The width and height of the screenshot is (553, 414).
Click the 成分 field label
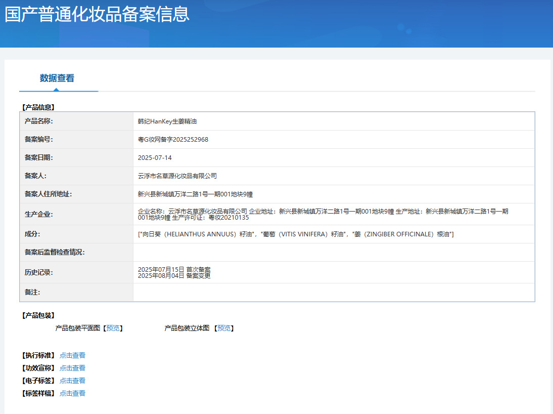click(32, 234)
